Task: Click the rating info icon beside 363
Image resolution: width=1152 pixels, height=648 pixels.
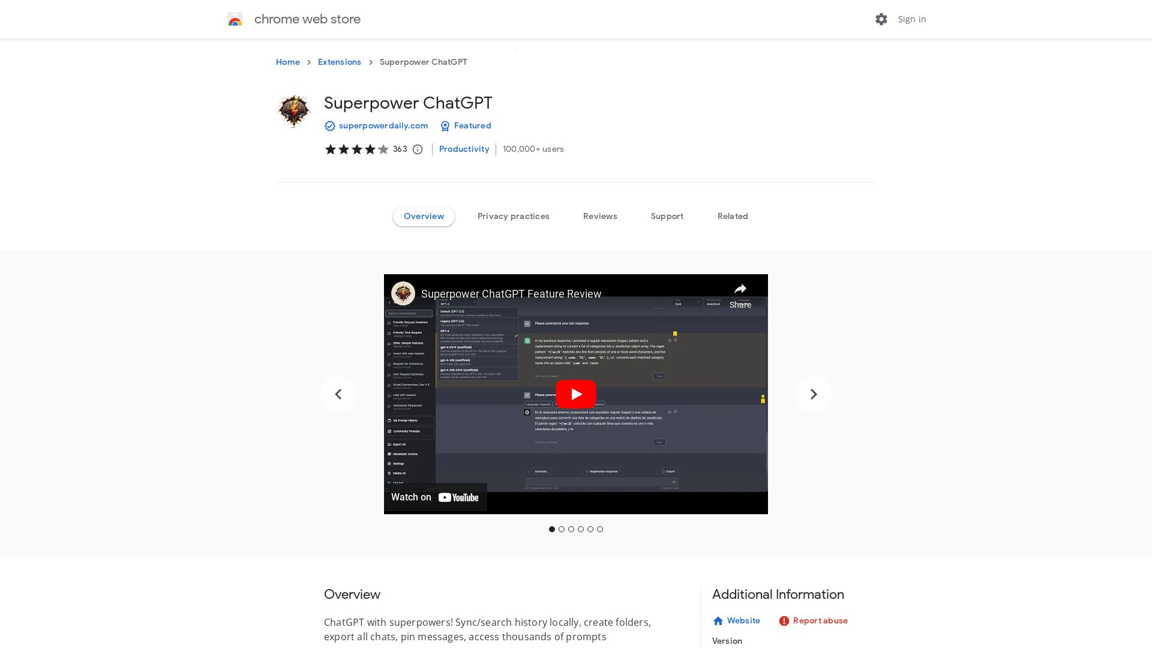Action: pos(418,149)
